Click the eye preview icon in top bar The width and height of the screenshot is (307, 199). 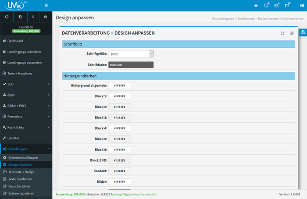pos(256,6)
